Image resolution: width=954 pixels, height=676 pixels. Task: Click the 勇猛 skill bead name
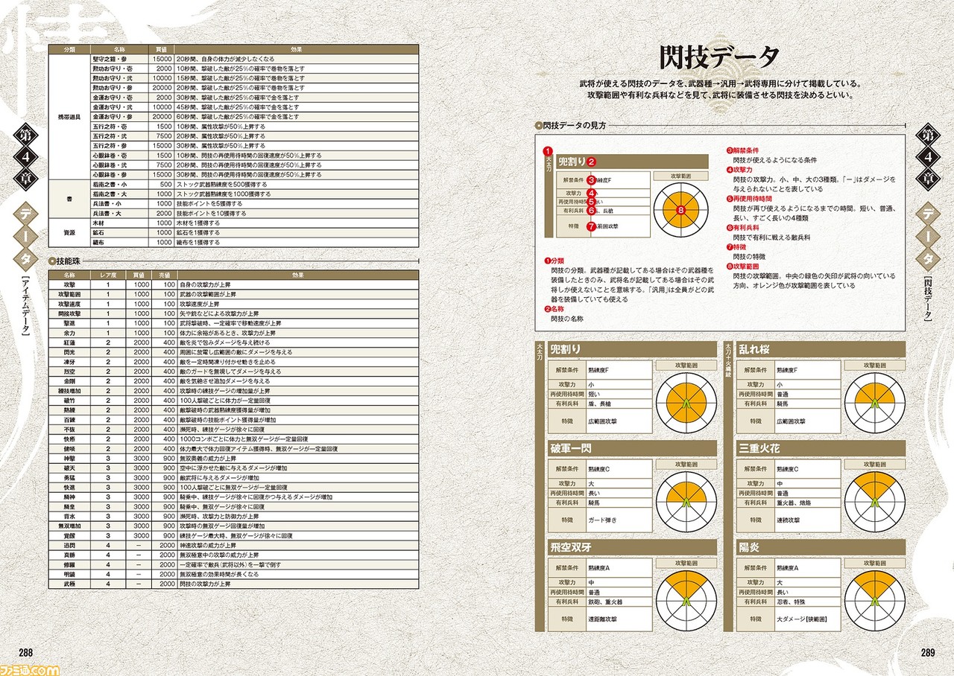[70, 477]
